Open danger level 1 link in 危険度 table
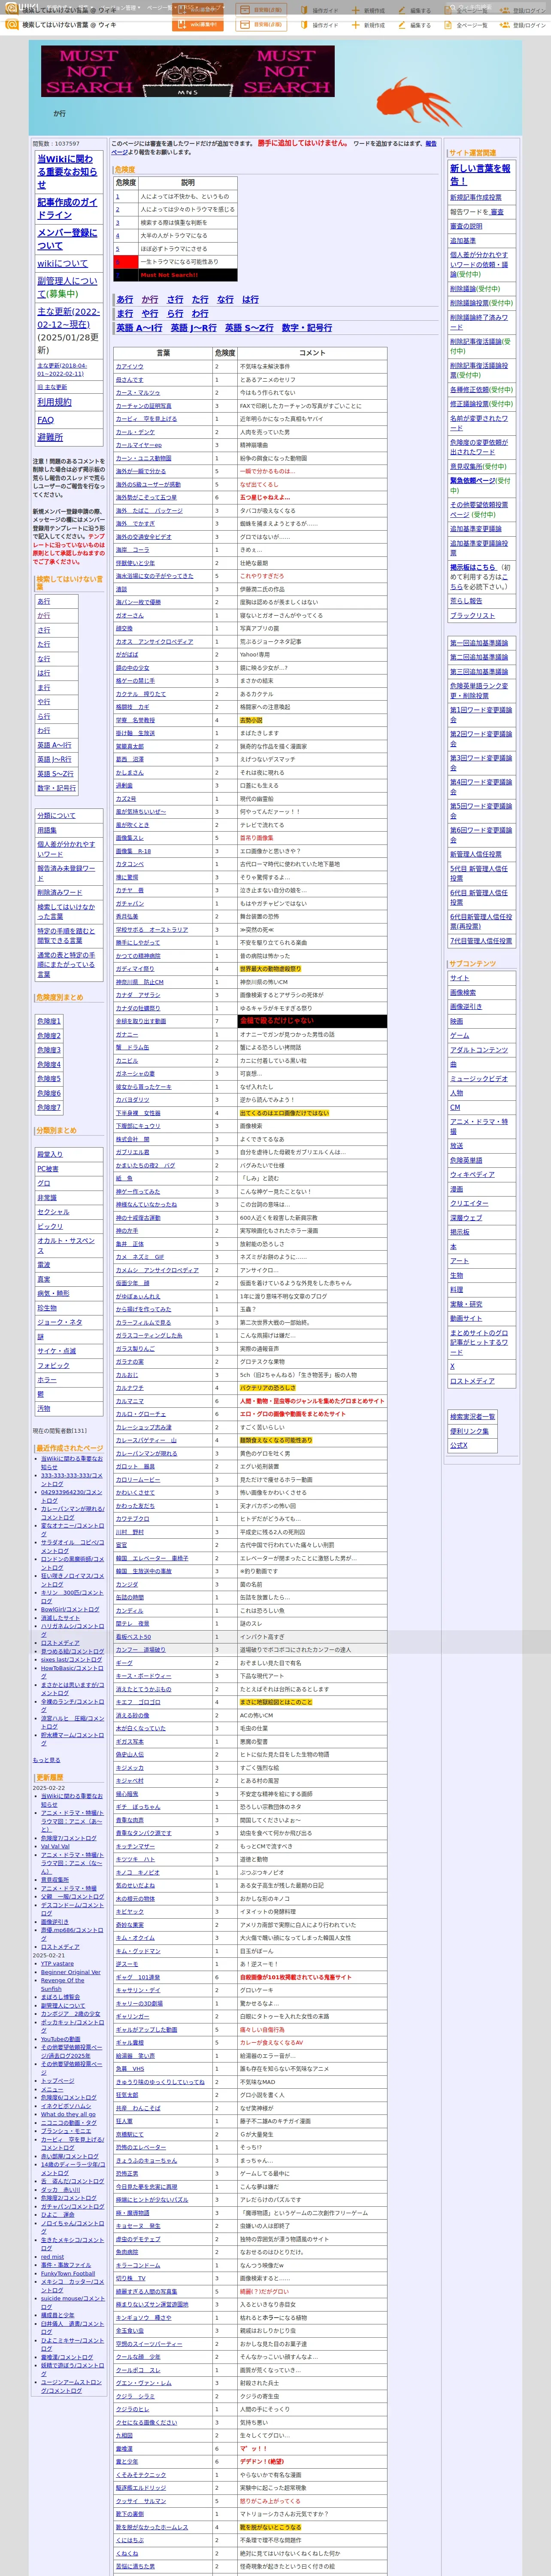This screenshot has width=551, height=2576. pyautogui.click(x=117, y=196)
